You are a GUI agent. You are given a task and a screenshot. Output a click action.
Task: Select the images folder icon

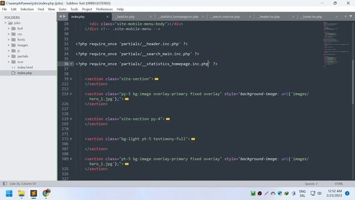13,45
